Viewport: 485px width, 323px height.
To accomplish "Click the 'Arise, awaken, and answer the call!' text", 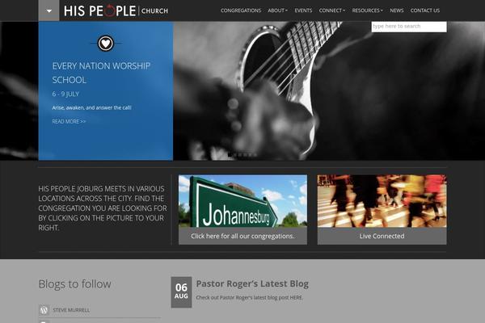I will 91,108.
